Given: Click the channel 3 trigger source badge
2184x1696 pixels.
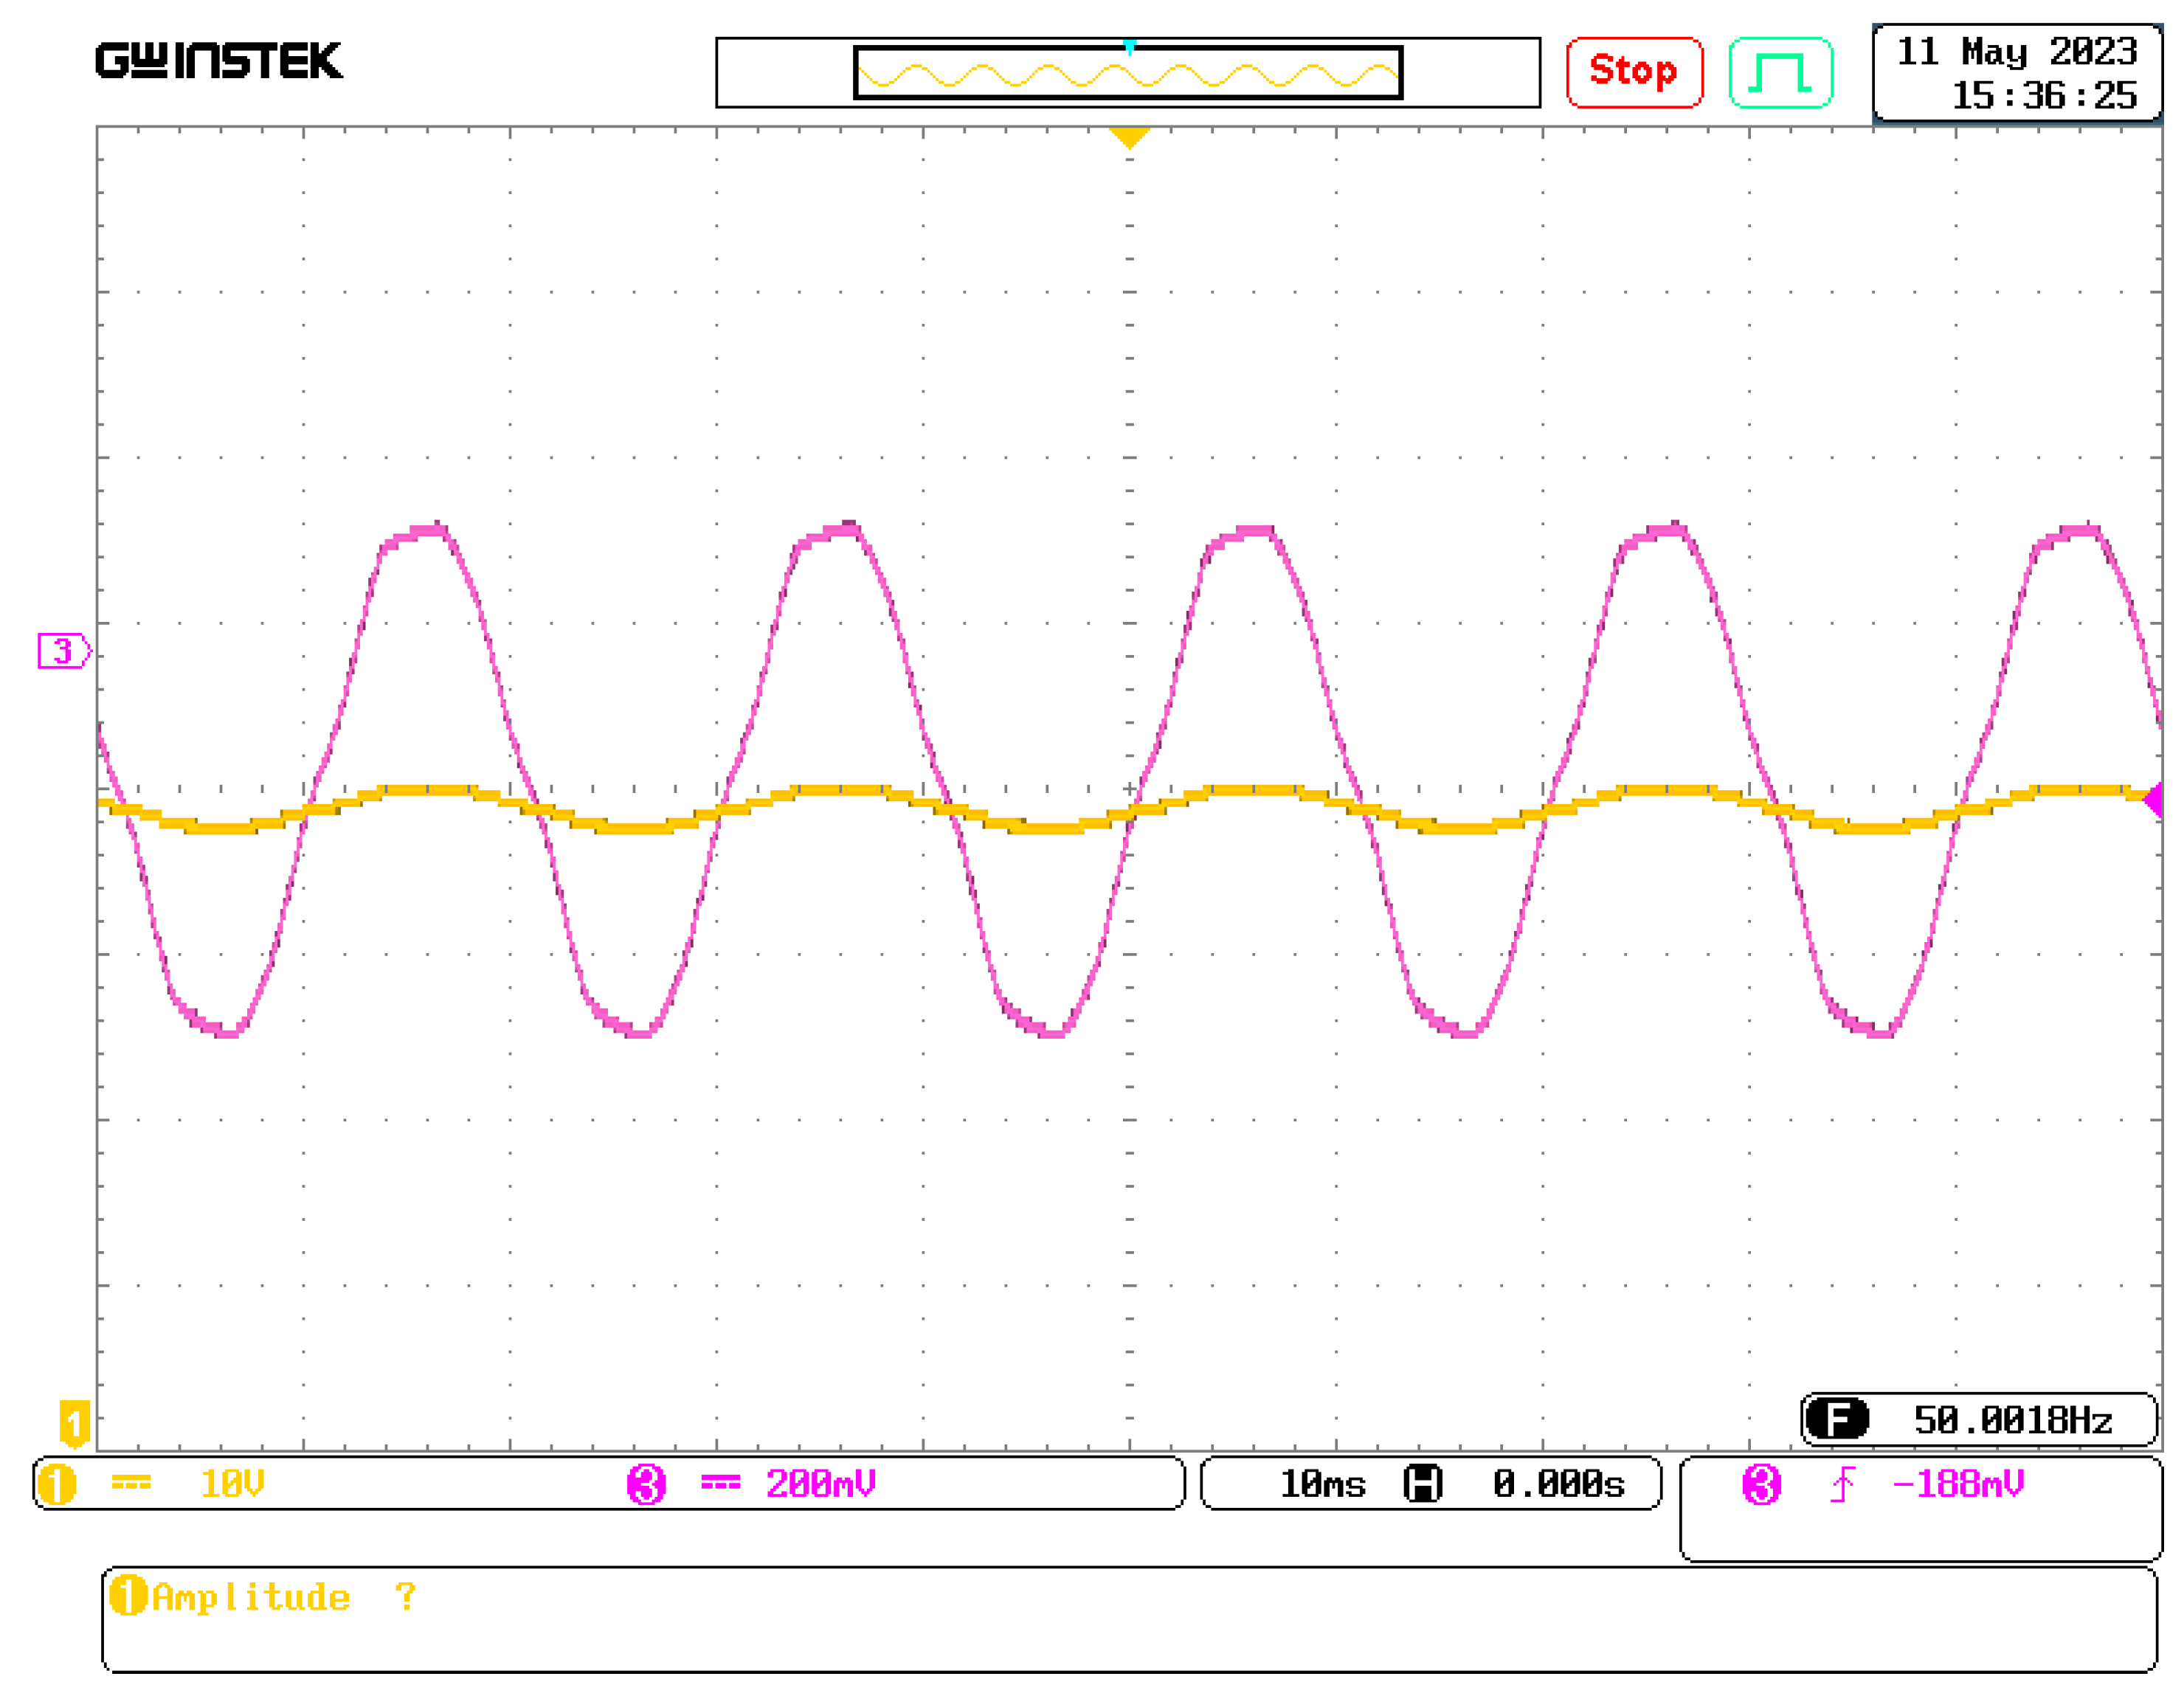Looking at the screenshot, I should (1761, 1484).
